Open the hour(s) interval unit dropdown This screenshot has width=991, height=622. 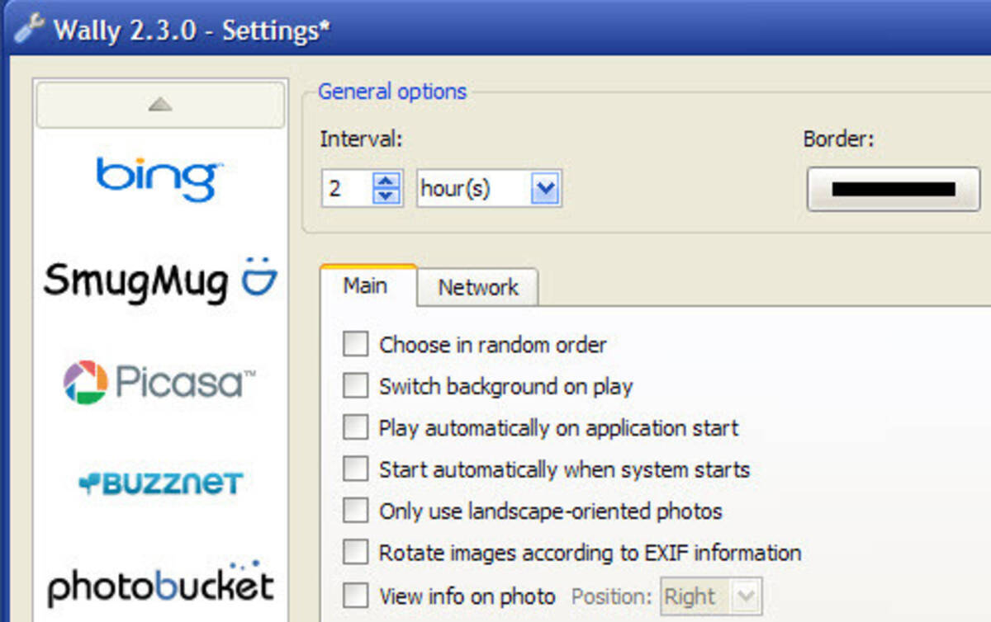pyautogui.click(x=545, y=189)
